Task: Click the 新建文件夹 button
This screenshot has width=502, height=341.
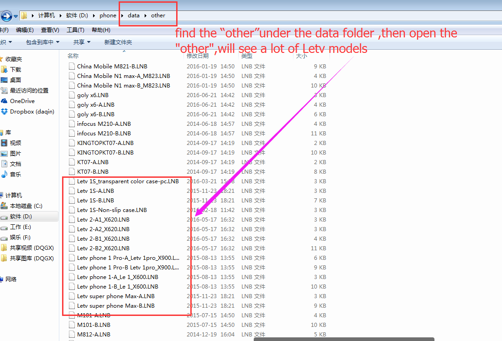Action: (x=118, y=42)
